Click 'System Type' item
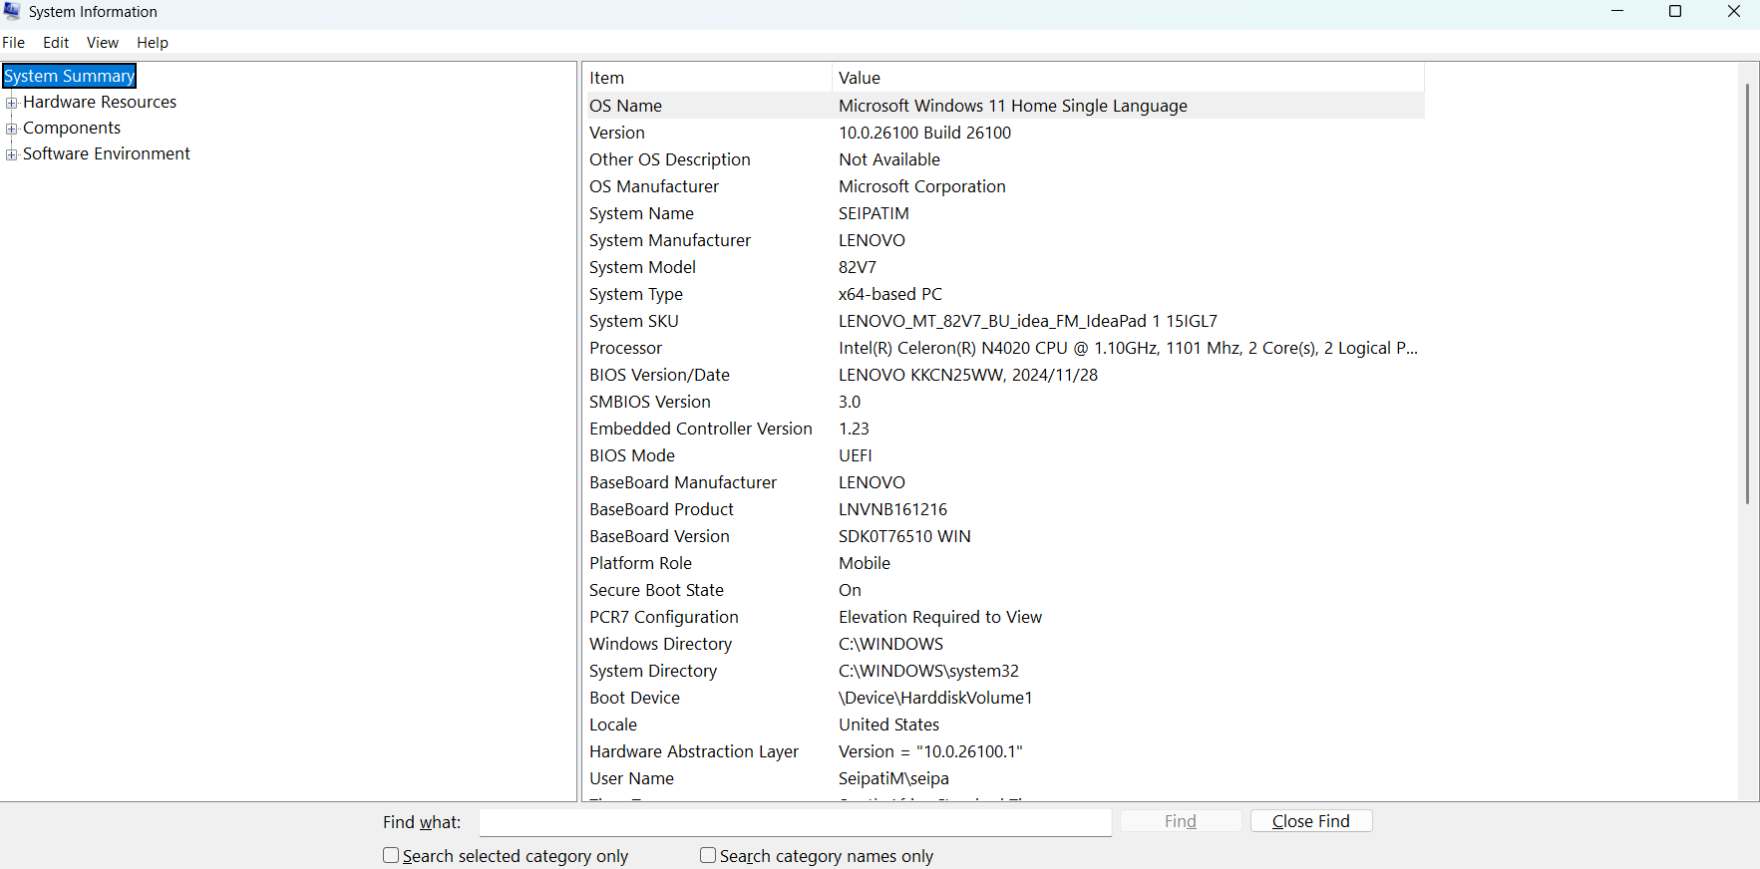 point(636,294)
